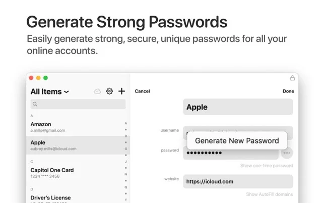Click the iCloud sync status icon
Image resolution: width=324 pixels, height=203 pixels.
97,91
